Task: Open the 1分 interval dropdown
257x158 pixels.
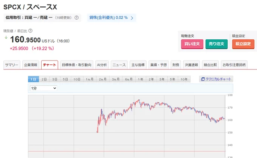Action: click(x=43, y=88)
